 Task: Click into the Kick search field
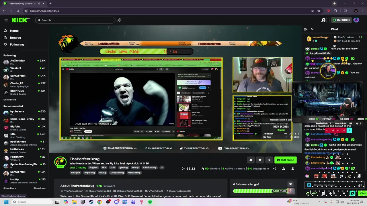pyautogui.click(x=75, y=20)
